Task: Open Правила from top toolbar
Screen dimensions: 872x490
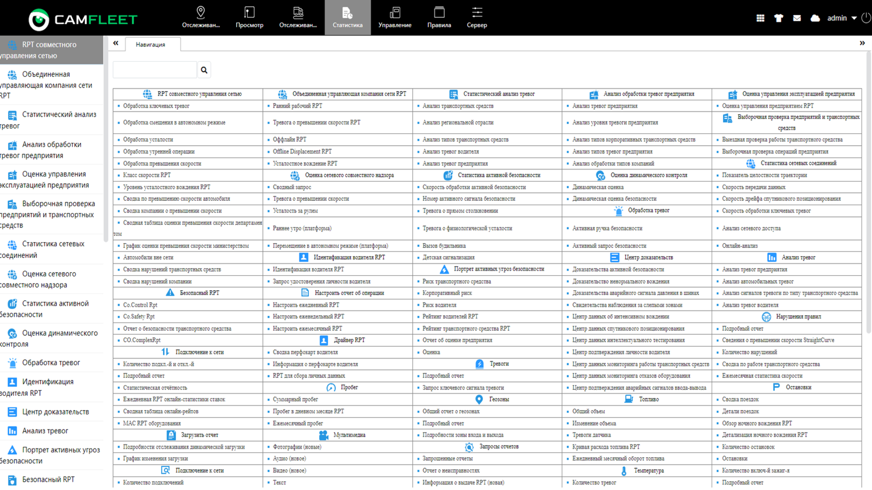Action: click(439, 18)
